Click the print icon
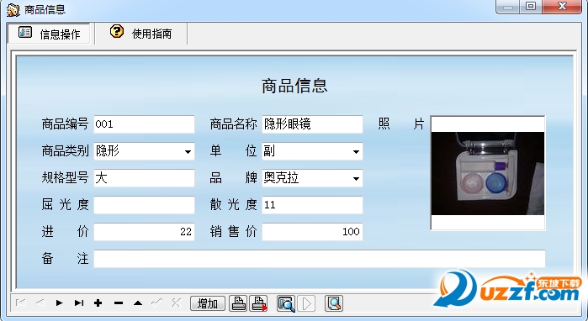 (238, 303)
